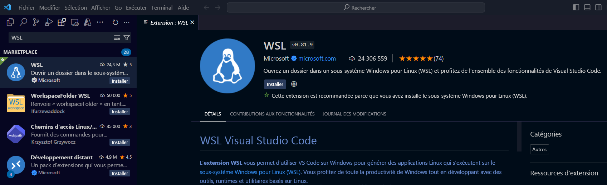Close the Extension : WSL tab
Screen dimensions: 607x185
[x=192, y=22]
